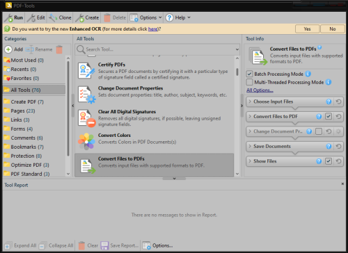Collapse Tool Report with down chevron handle
The height and width of the screenshot is (253, 348).
point(174,179)
